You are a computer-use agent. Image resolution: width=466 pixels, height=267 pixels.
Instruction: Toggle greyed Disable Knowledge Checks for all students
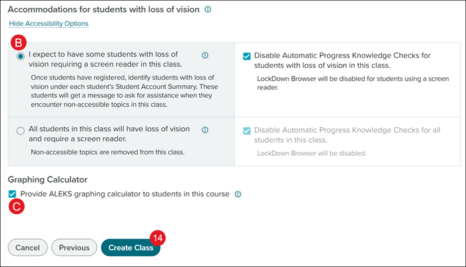[248, 131]
